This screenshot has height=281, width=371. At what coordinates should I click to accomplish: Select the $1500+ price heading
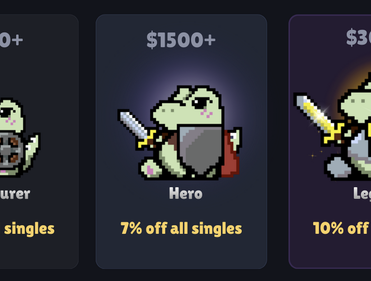point(181,40)
